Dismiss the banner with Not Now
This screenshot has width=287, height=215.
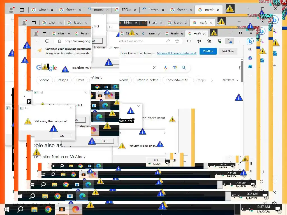(x=228, y=51)
